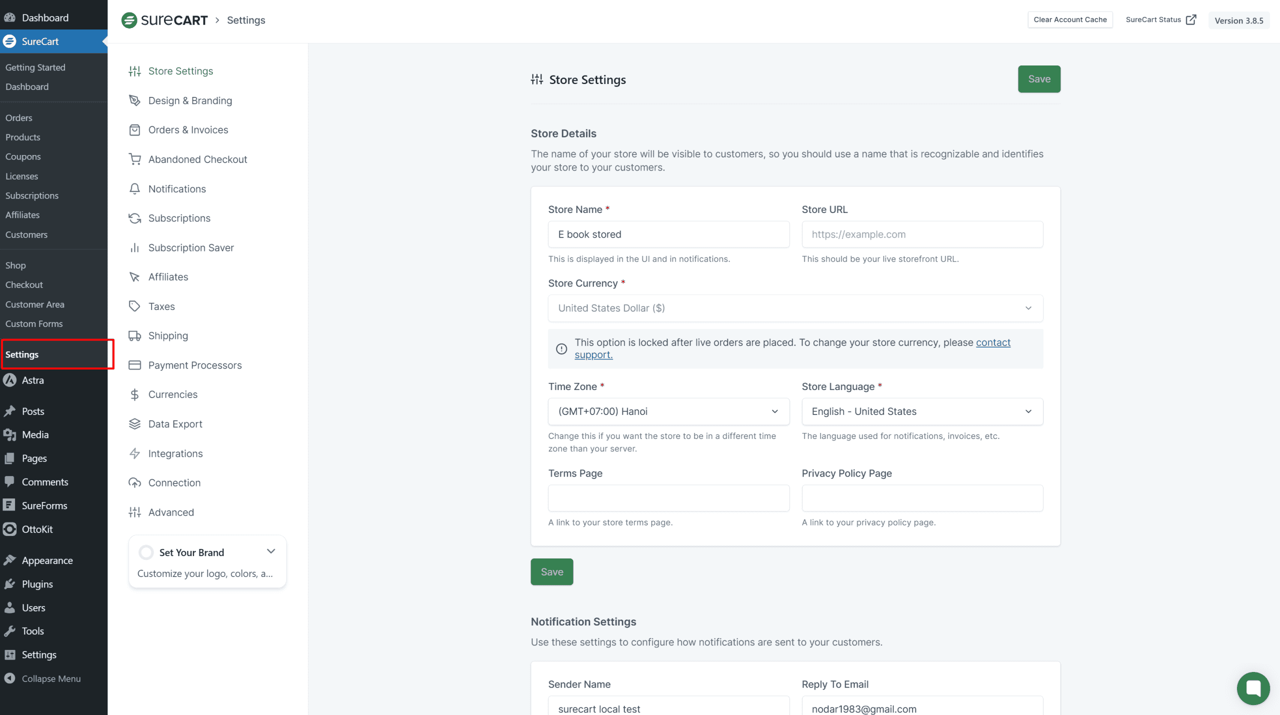
Task: Click the Design & Branding pen icon
Action: coord(134,100)
